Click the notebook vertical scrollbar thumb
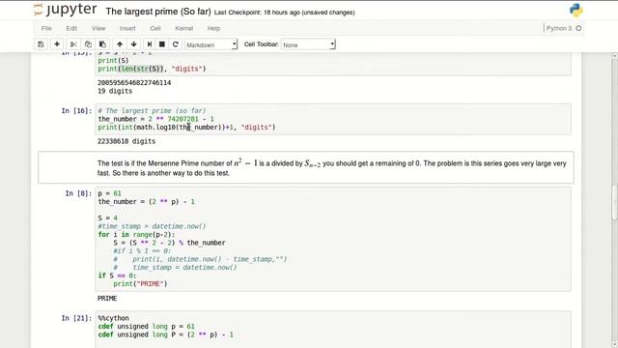This screenshot has height=348, width=618. pos(614,202)
